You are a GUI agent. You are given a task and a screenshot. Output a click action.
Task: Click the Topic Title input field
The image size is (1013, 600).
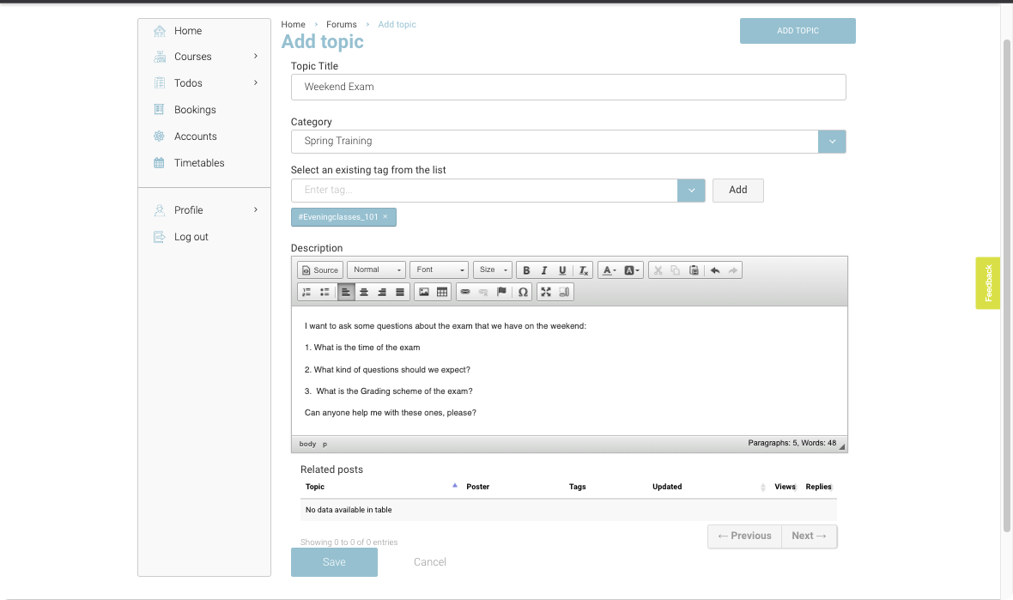pos(567,87)
